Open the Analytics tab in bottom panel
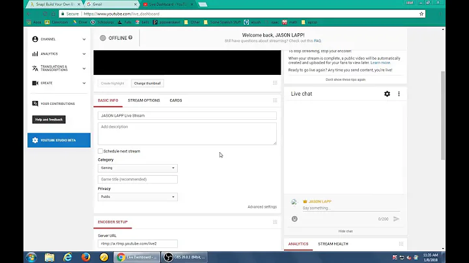The height and width of the screenshot is (263, 469). coord(298,244)
